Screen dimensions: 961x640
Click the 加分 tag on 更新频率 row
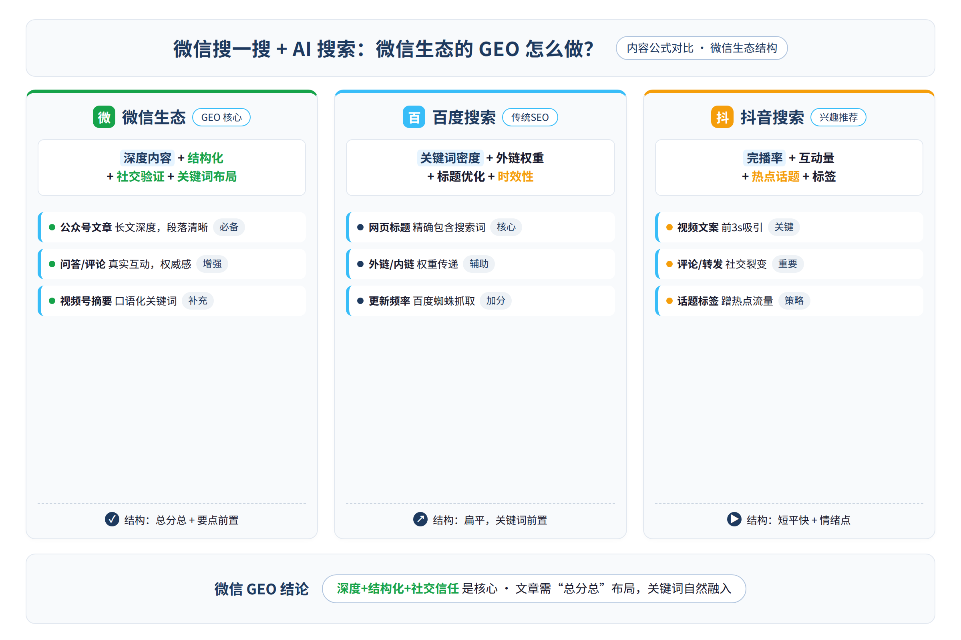(x=496, y=300)
